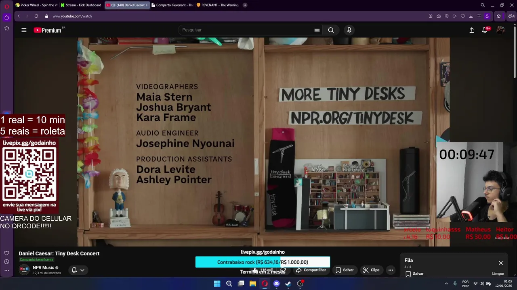517x290 pixels.
Task: Click the site security padlock icon
Action: tap(46, 16)
